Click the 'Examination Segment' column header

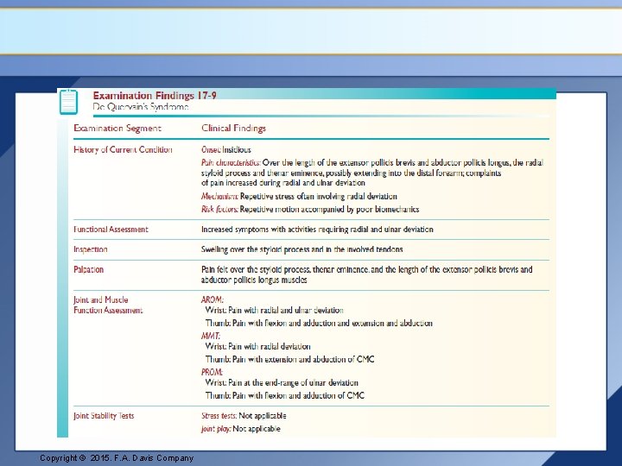point(117,129)
